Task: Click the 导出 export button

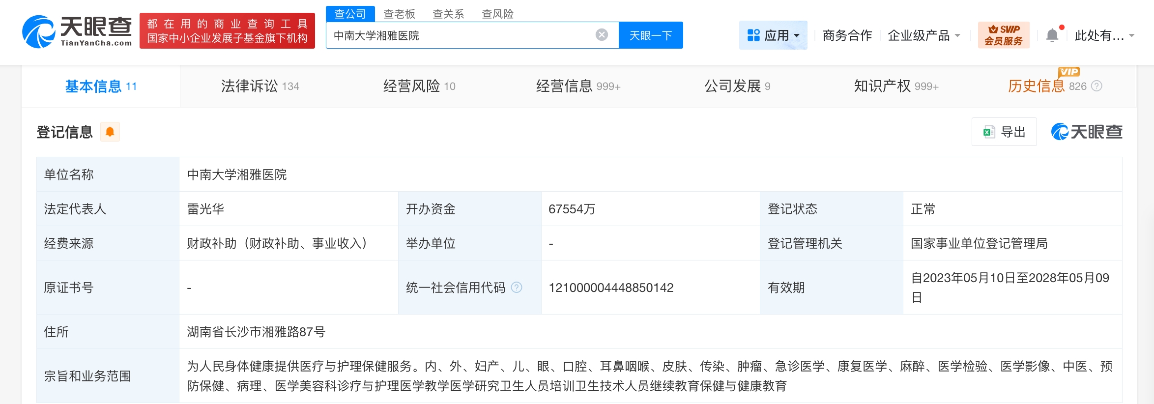Action: click(x=1004, y=132)
